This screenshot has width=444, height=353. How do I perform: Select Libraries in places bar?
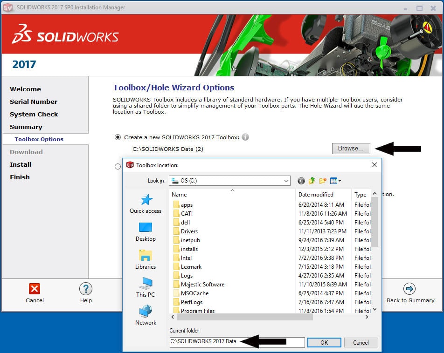pos(146,259)
